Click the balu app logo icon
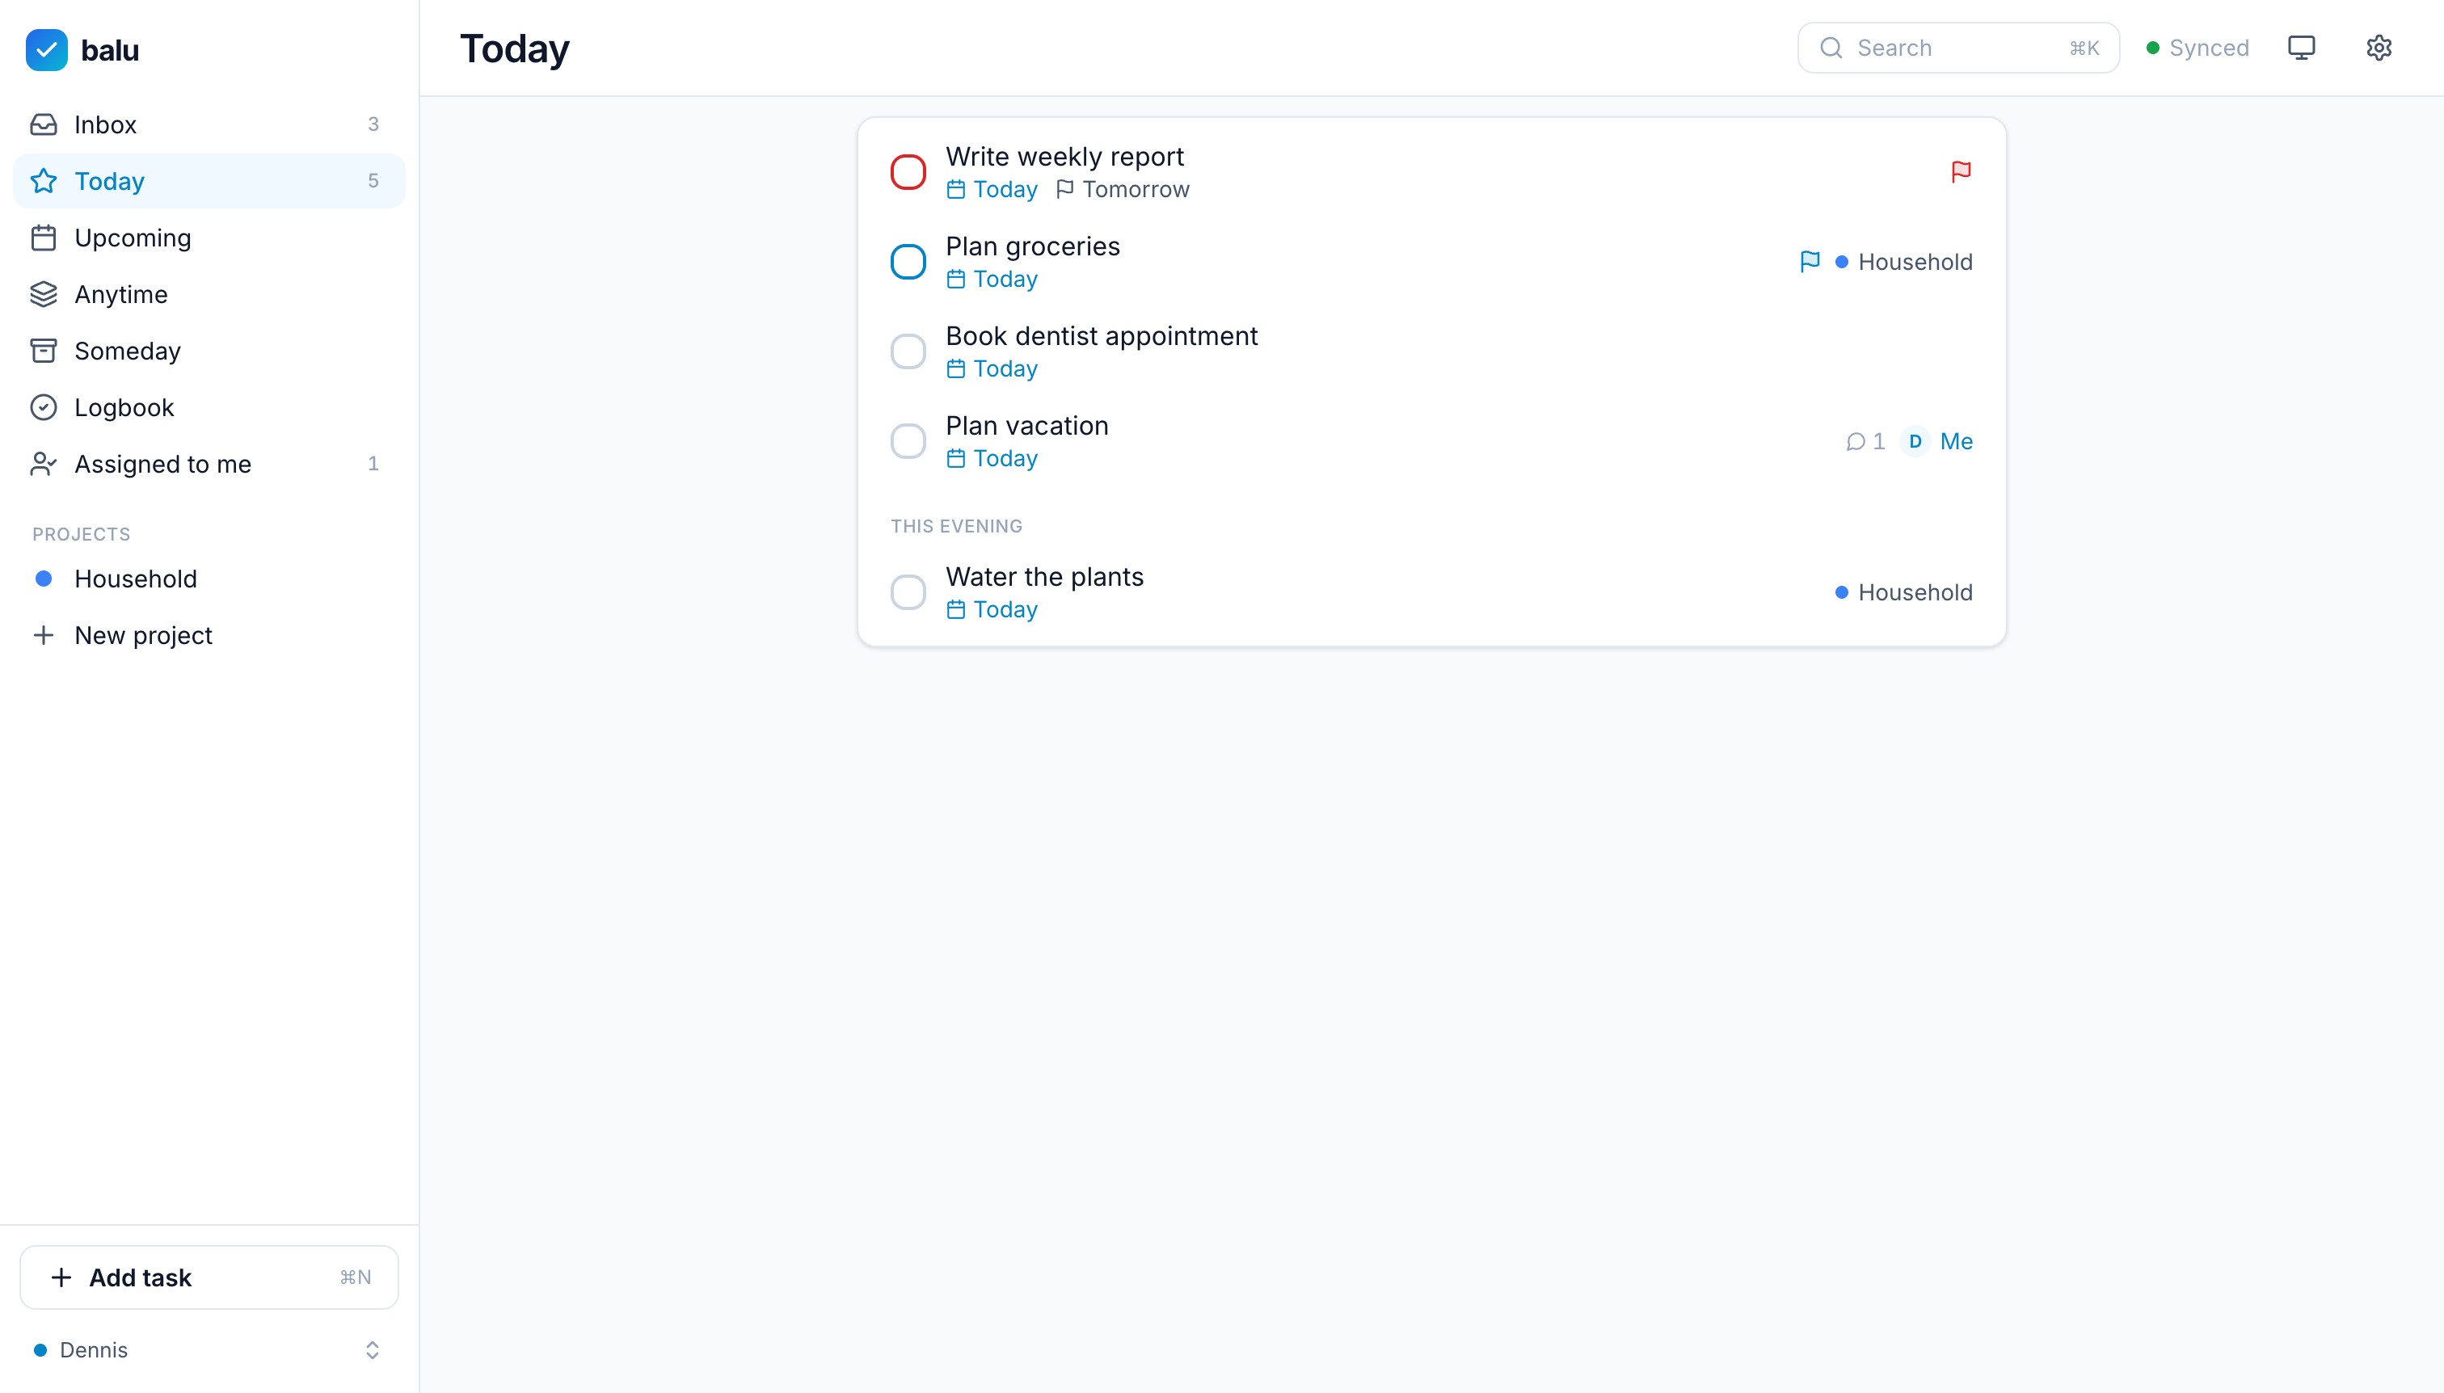This screenshot has width=2444, height=1393. tap(46, 48)
